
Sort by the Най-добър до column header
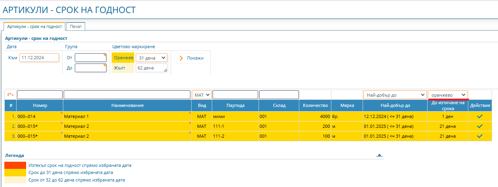click(395, 106)
